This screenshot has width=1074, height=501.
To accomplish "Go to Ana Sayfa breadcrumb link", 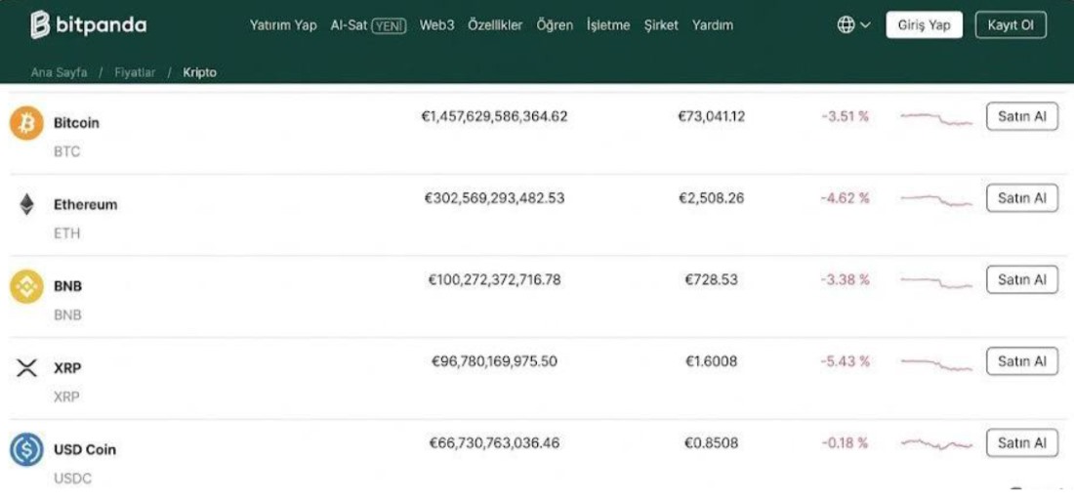I will tap(59, 73).
